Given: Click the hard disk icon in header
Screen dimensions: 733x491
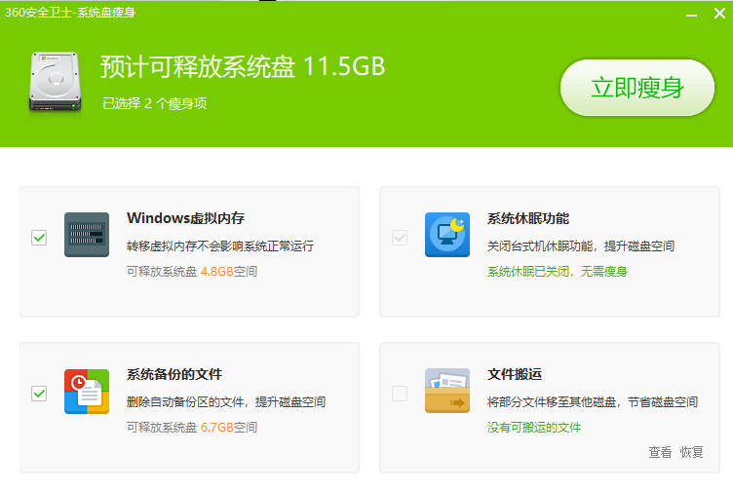Looking at the screenshot, I should pos(55,81).
